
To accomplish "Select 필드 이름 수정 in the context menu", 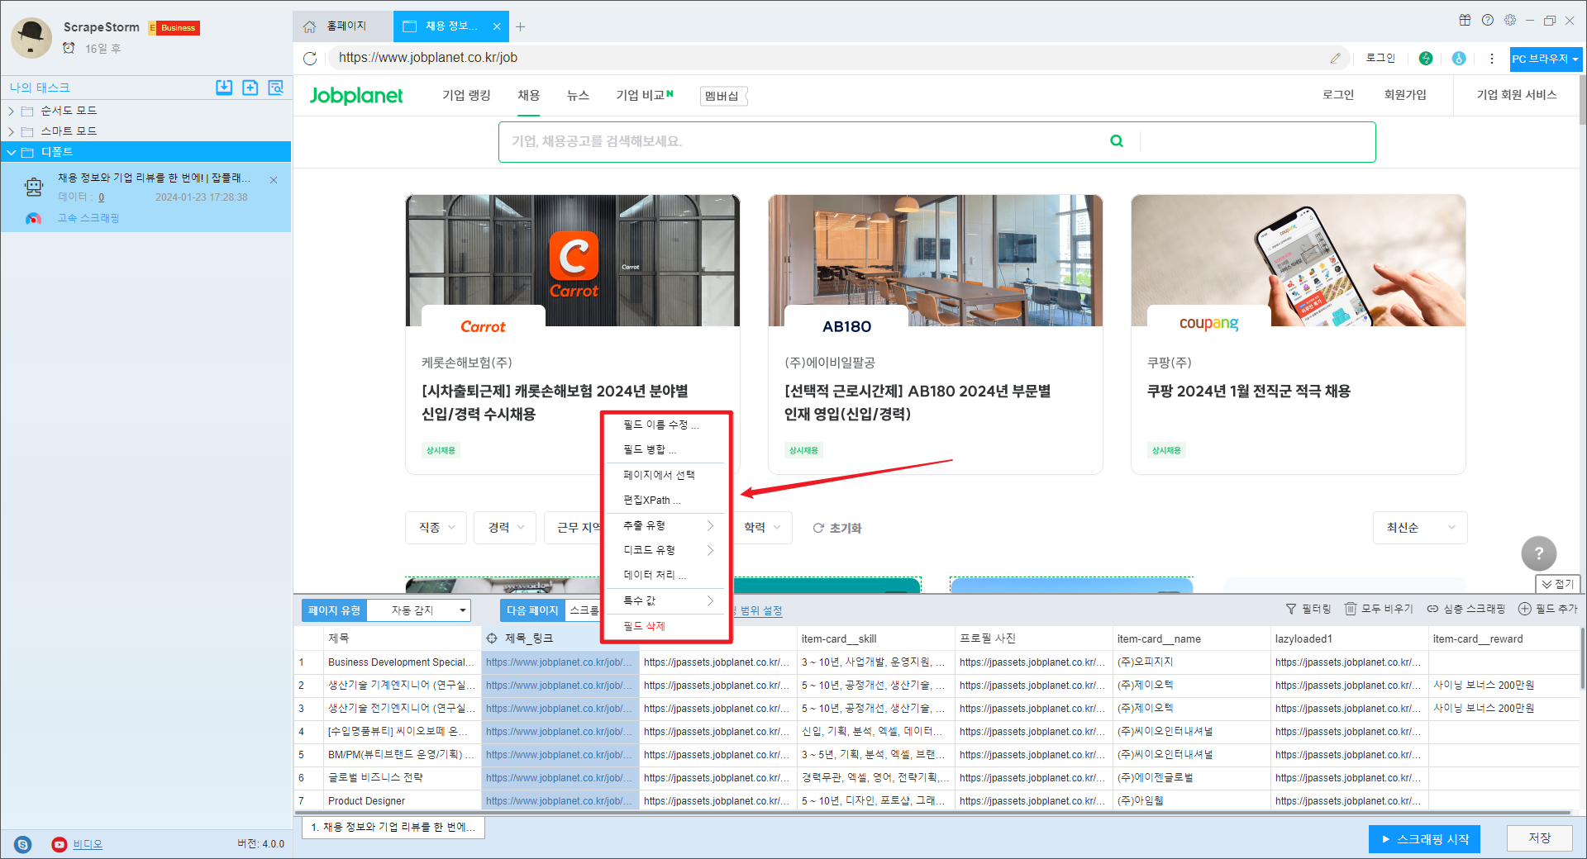I will (x=665, y=425).
